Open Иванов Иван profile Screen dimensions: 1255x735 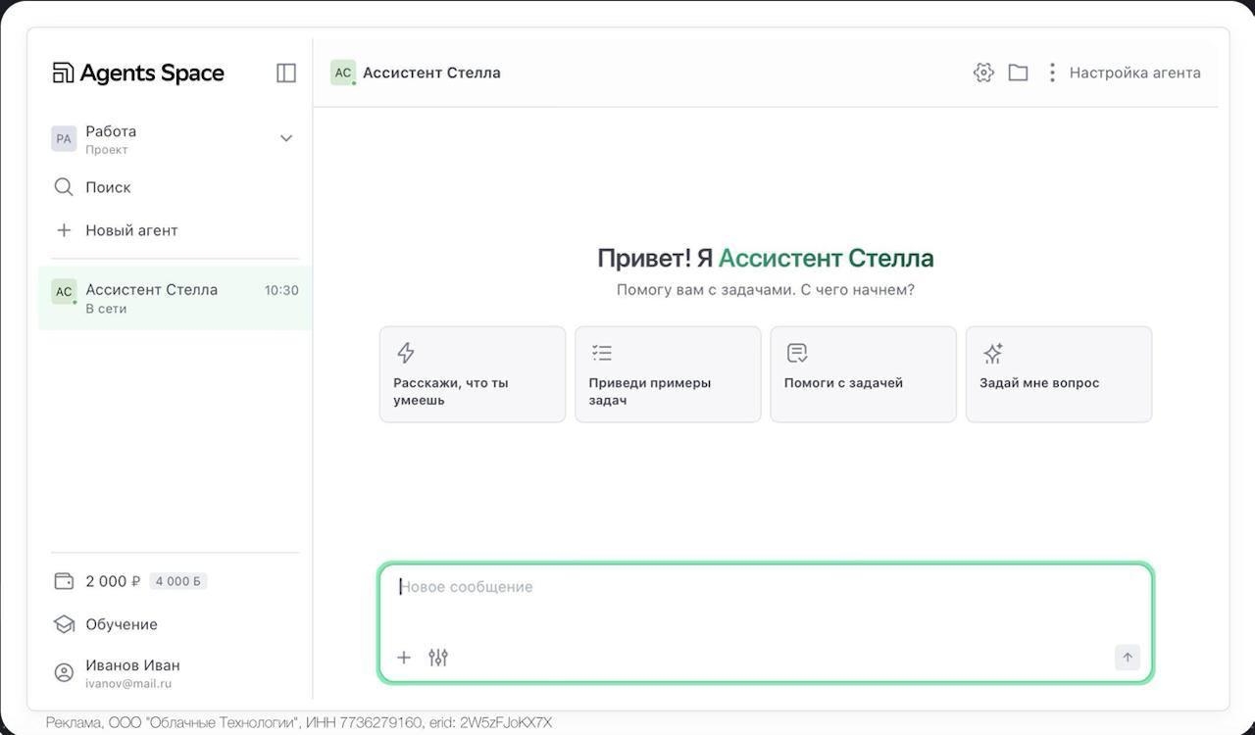[132, 665]
